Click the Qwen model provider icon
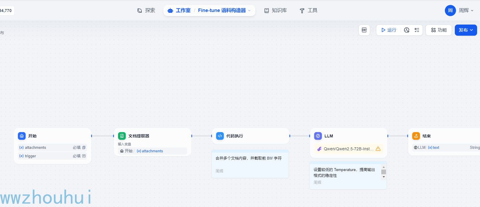 (x=319, y=149)
